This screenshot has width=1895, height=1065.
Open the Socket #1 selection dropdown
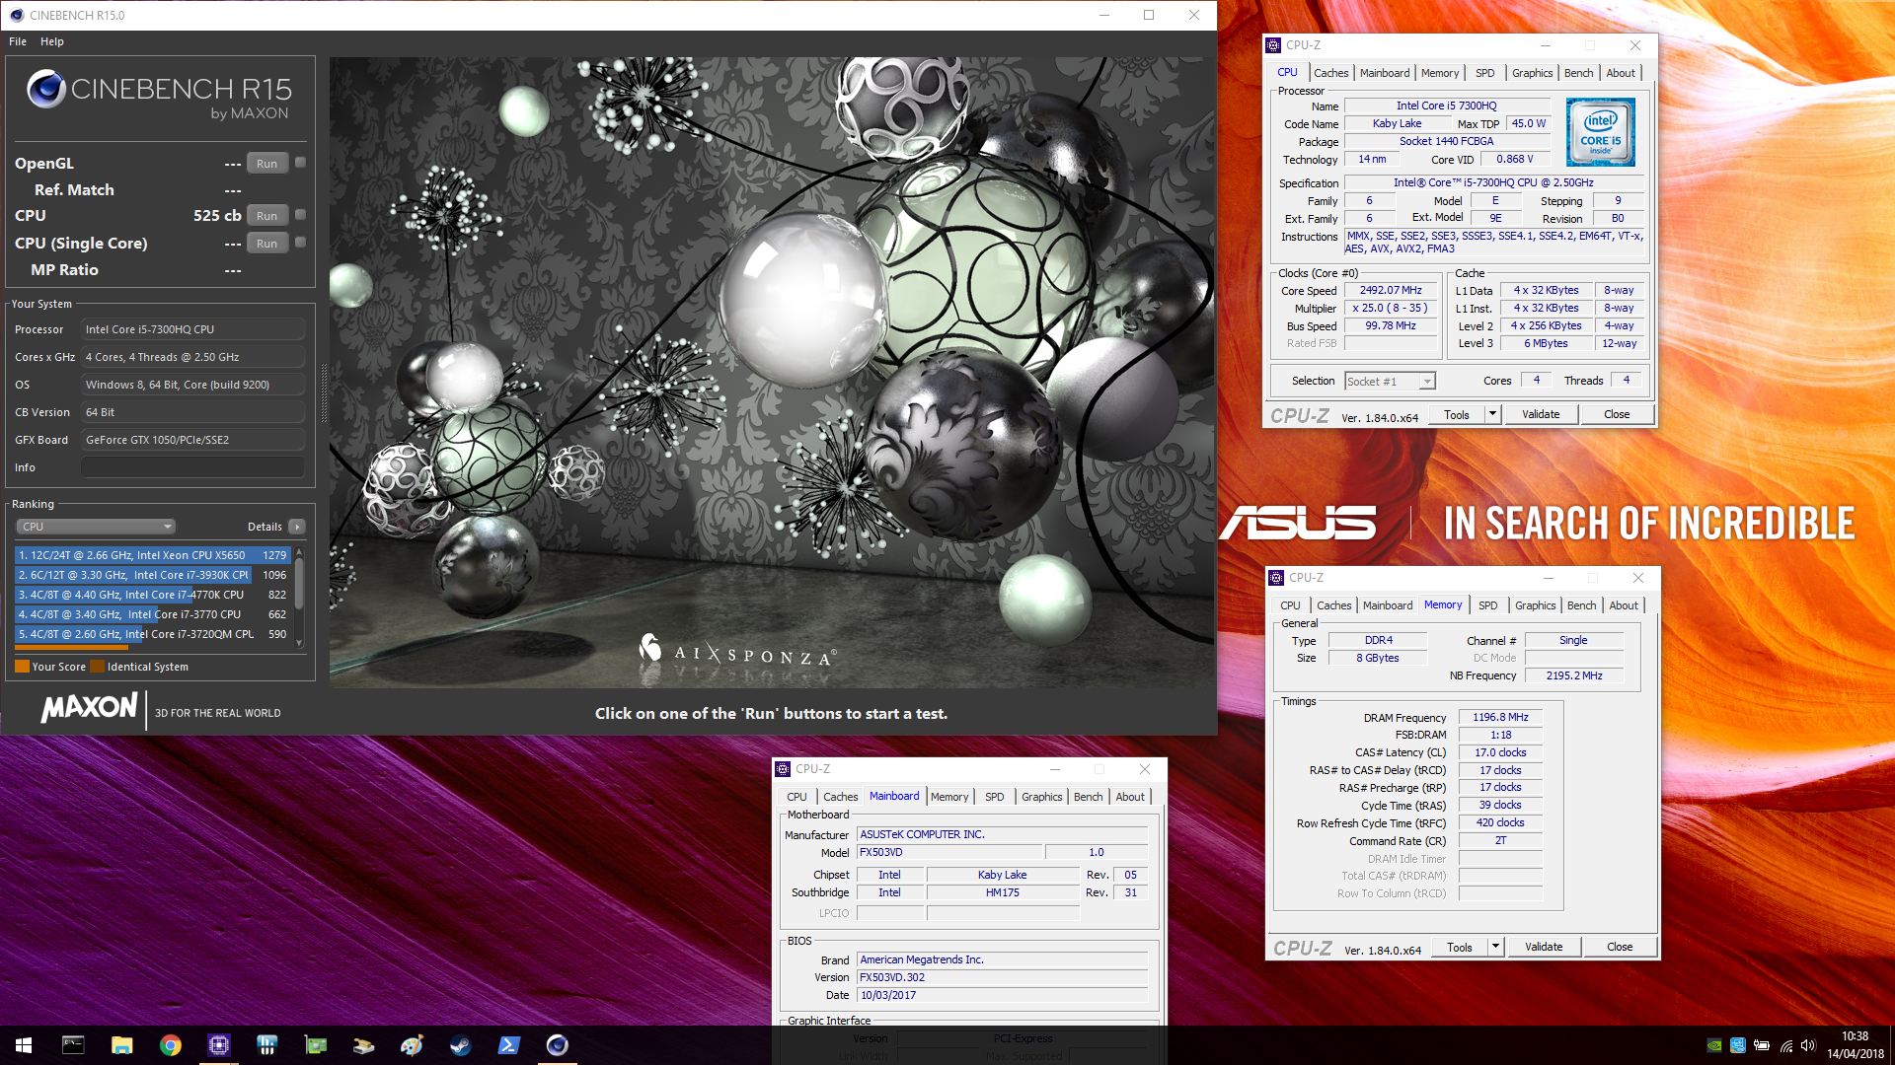click(x=1390, y=382)
